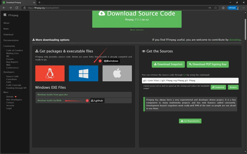Reload the page with refresh icon
The image size is (247, 154).
(x=17, y=8)
